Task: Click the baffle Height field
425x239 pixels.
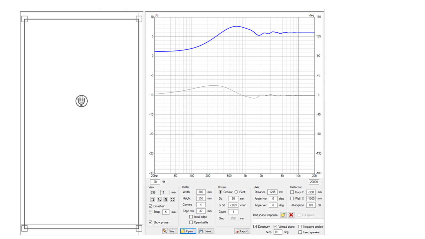Action: click(201, 198)
